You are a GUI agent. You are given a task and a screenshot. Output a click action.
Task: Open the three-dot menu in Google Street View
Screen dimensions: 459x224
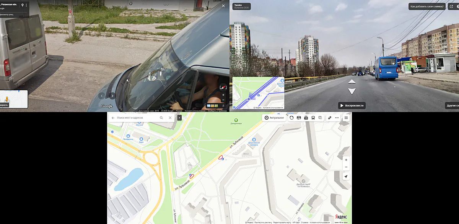[x=26, y=5]
